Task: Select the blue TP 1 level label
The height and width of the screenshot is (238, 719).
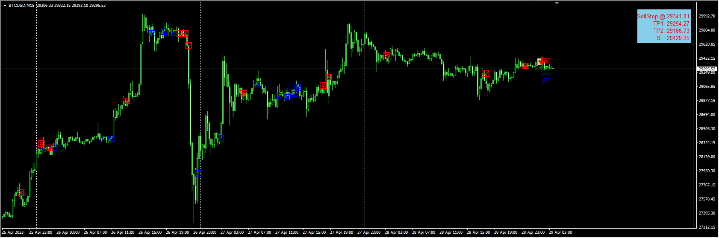Action: click(x=545, y=75)
